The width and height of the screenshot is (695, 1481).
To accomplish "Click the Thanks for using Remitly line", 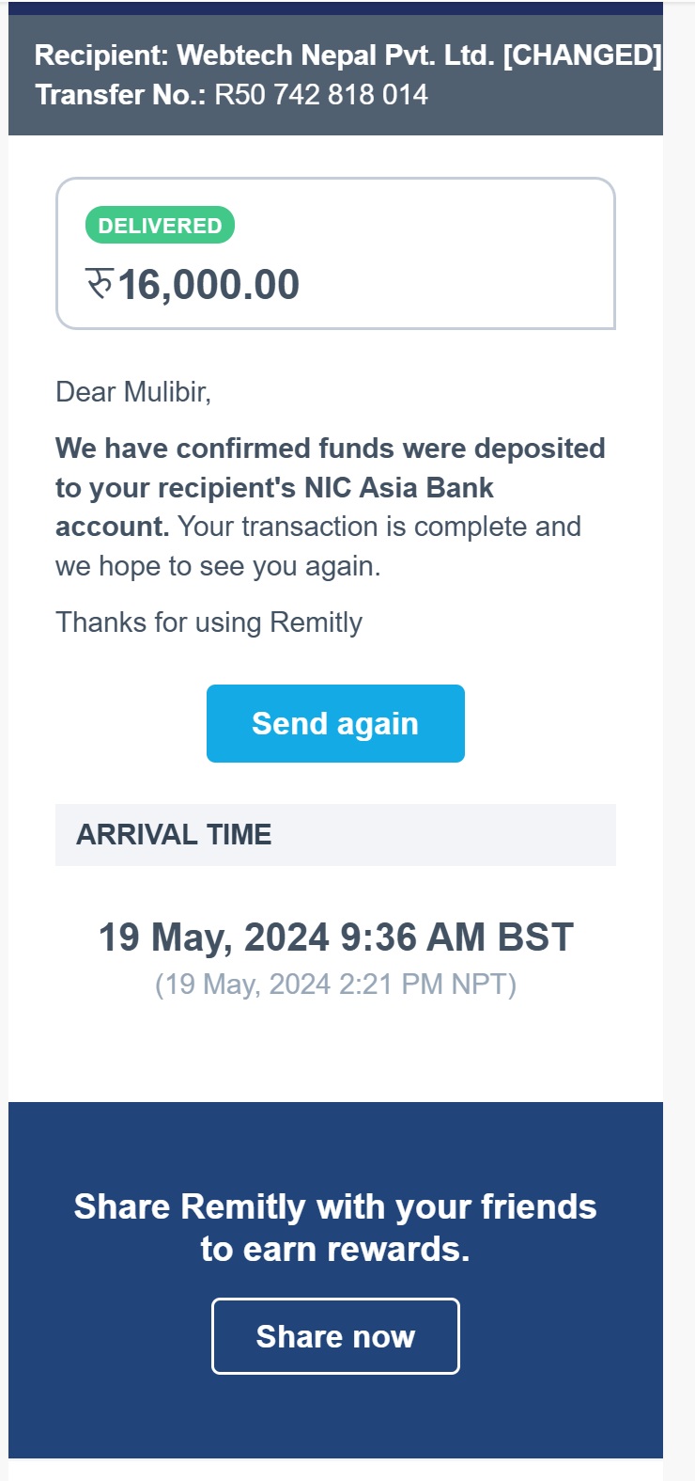I will [x=208, y=622].
